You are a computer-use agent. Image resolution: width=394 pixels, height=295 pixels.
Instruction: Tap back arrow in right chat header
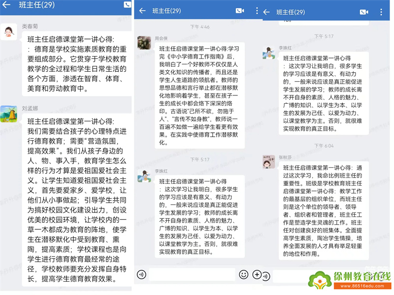pyautogui.click(x=266, y=12)
